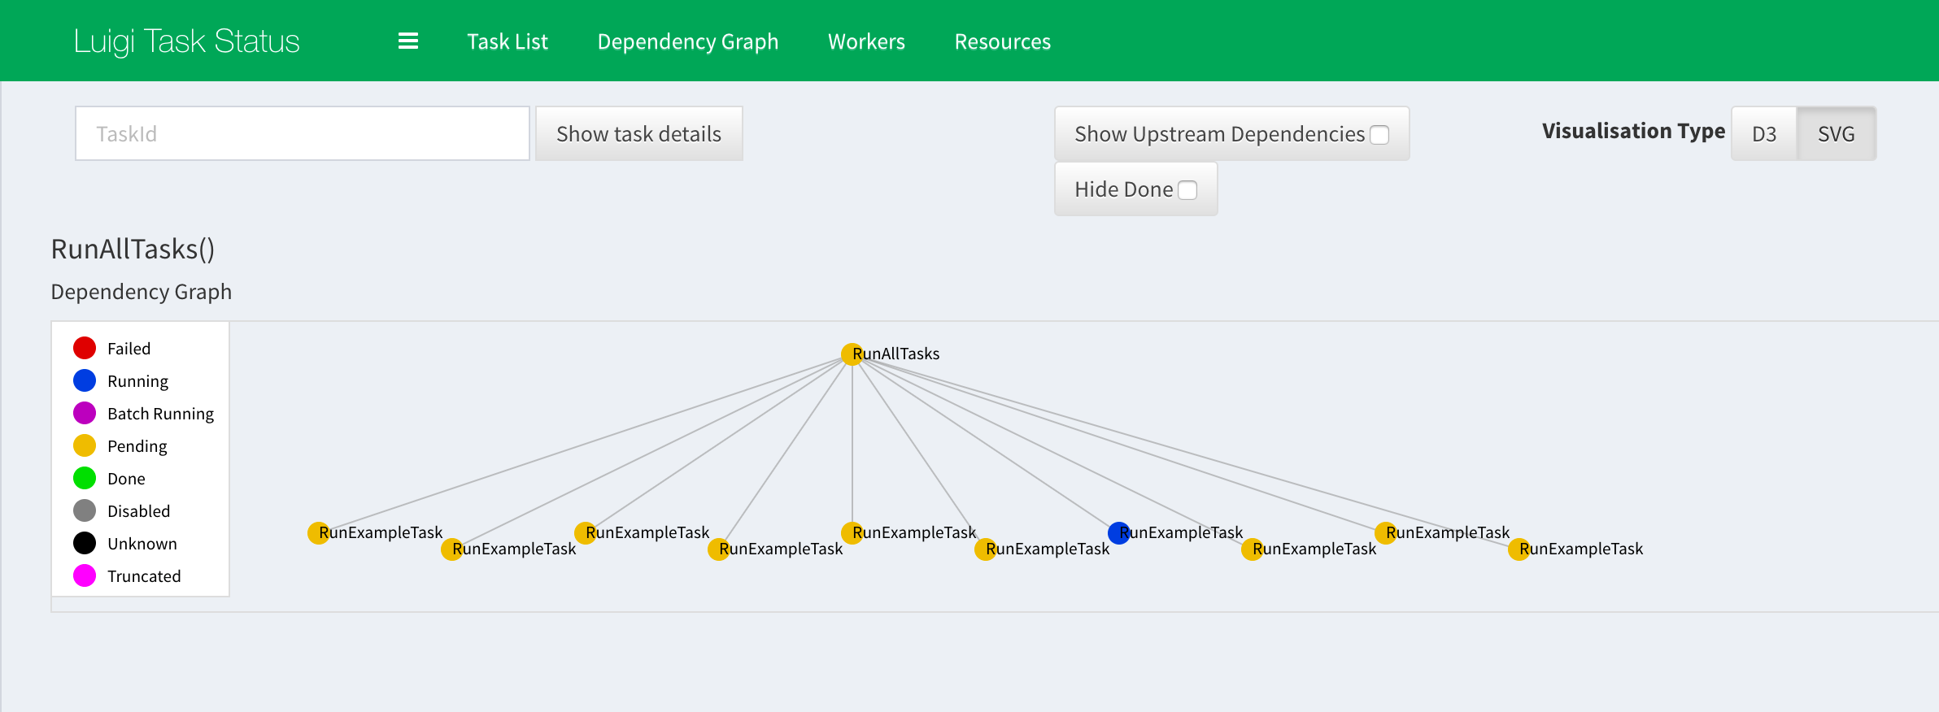
Task: Click the gray Disabled legend circle
Action: tap(85, 510)
